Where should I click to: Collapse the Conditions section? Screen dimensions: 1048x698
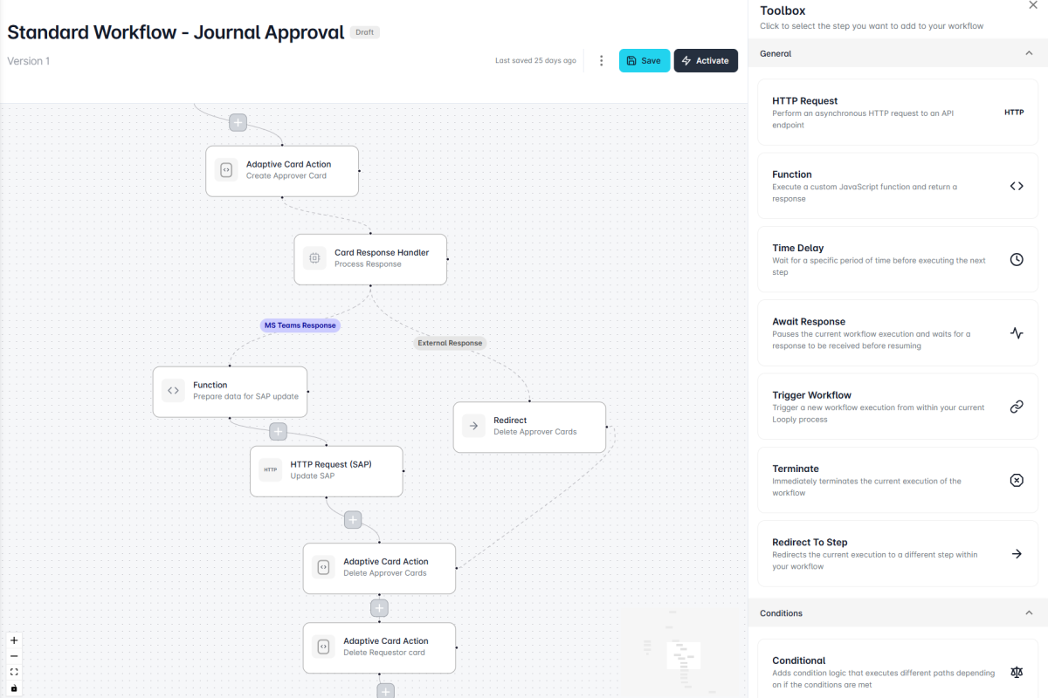pyautogui.click(x=1028, y=613)
